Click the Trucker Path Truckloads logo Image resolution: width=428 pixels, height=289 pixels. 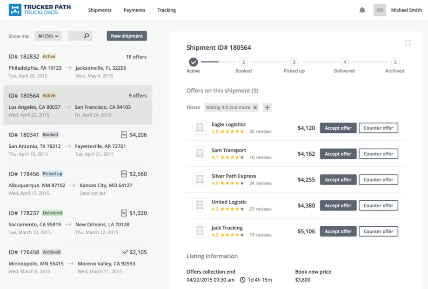coord(40,10)
